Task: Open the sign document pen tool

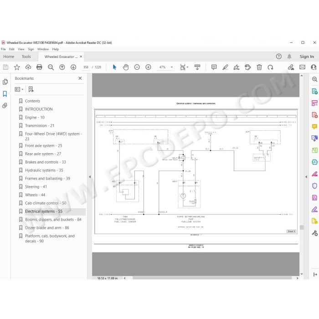Action: tap(237, 67)
